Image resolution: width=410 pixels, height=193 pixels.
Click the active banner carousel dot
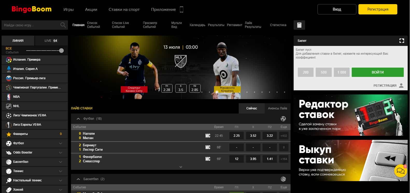coord(217,92)
